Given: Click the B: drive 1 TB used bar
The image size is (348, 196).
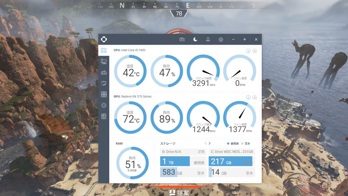Looking at the screenshot, I should 183,161.
